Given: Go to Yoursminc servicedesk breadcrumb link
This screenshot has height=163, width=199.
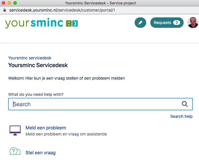Looking at the screenshot, I should 30,58.
